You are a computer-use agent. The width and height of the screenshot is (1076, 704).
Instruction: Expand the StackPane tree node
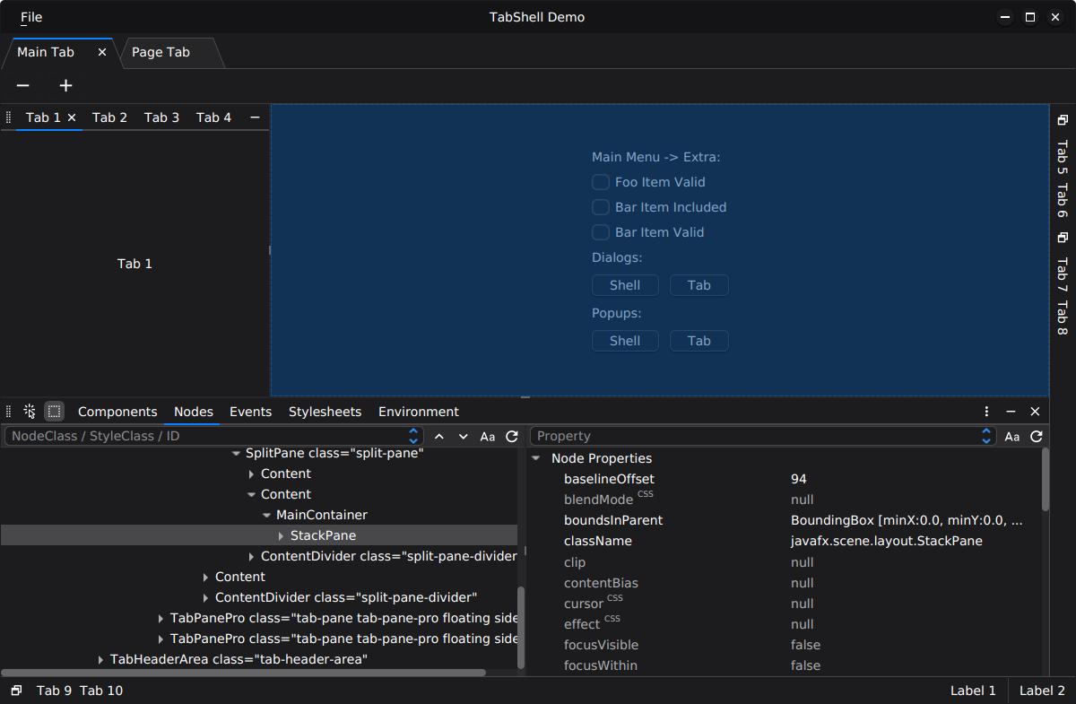282,536
